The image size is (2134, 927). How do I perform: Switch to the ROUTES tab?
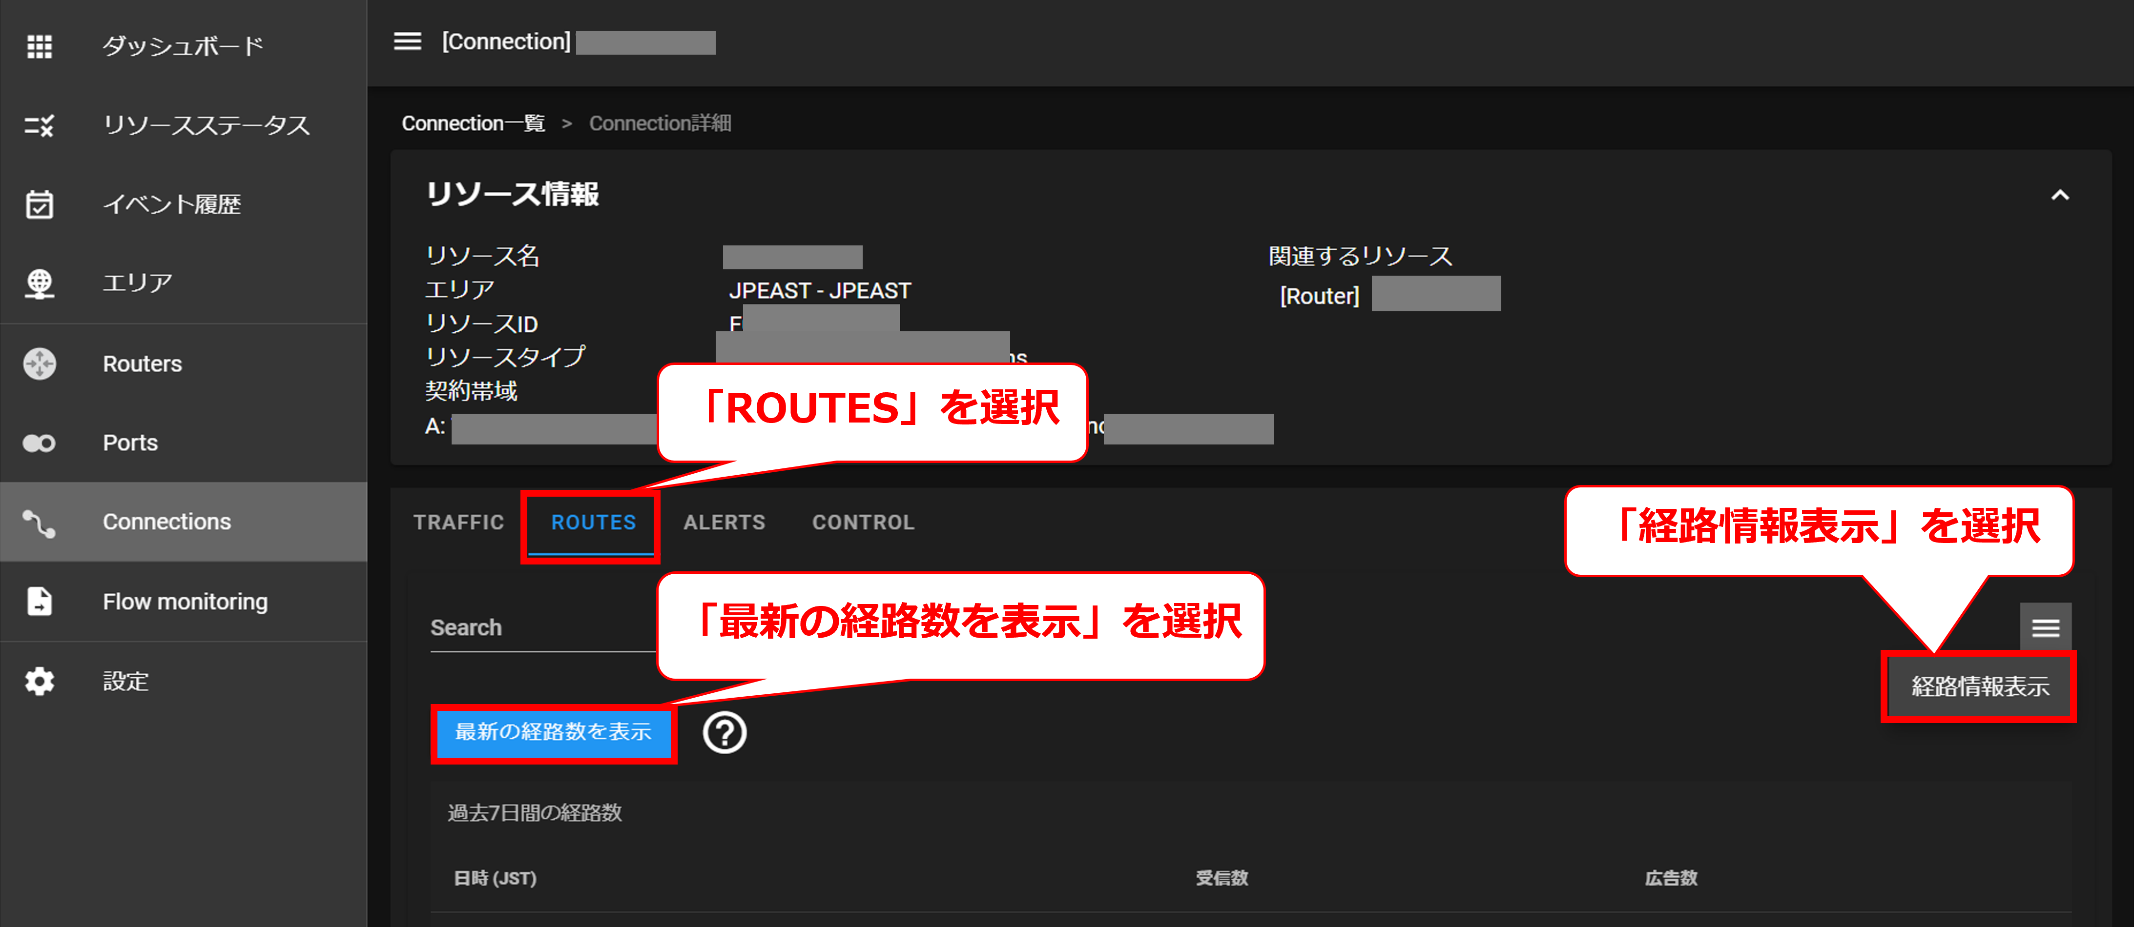tap(593, 522)
